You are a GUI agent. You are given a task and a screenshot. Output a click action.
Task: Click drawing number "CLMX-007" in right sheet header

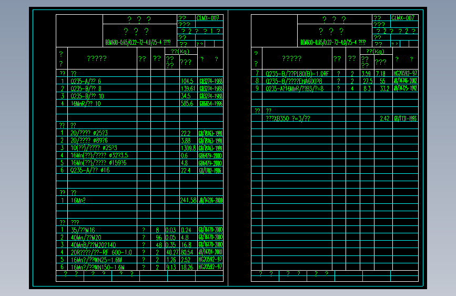[403, 18]
